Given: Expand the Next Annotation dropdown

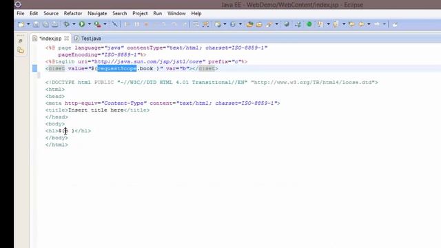Looking at the screenshot, I should click(x=328, y=25).
